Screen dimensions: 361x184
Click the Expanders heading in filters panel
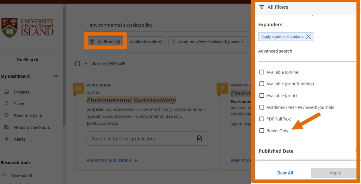(270, 24)
